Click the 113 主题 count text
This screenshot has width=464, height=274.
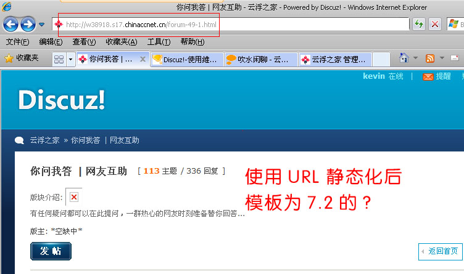coord(160,171)
